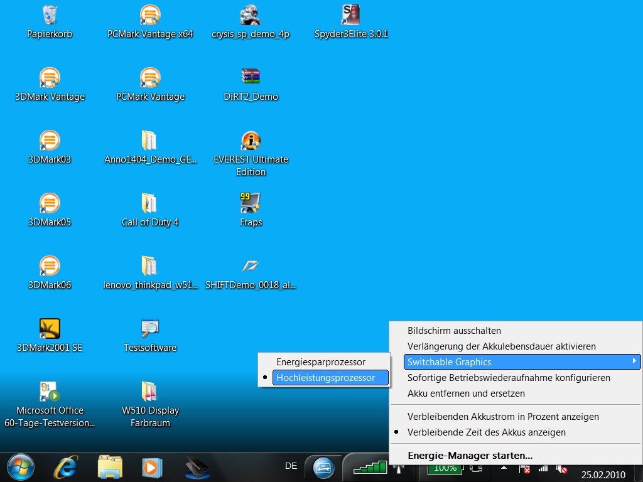Click the Action Center flag tray icon
This screenshot has height=482, width=643.
point(524,468)
